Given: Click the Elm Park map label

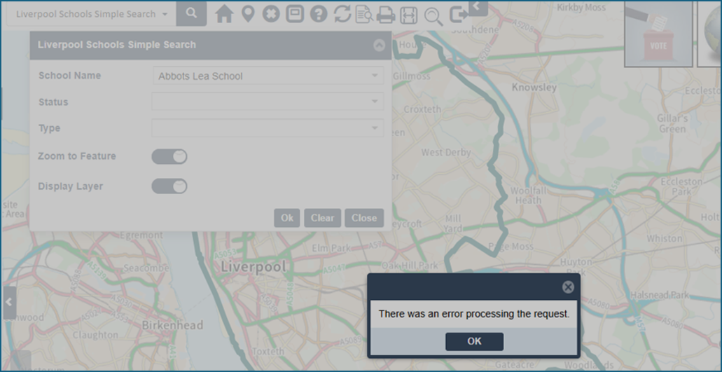Looking at the screenshot, I should click(x=331, y=249).
